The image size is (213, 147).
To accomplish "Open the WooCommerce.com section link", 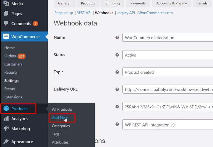I will 155,13.
